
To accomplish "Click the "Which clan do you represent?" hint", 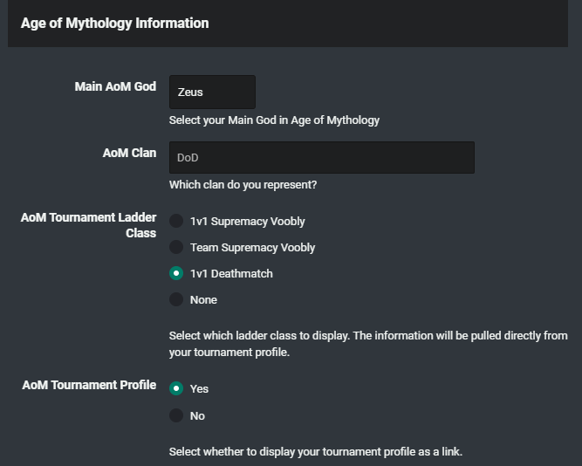I will tap(243, 185).
